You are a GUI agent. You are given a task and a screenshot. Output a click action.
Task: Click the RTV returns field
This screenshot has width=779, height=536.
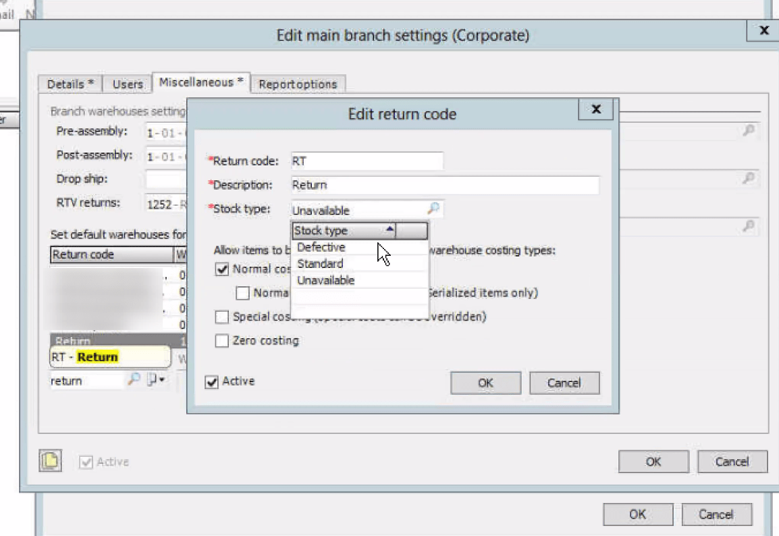click(166, 204)
